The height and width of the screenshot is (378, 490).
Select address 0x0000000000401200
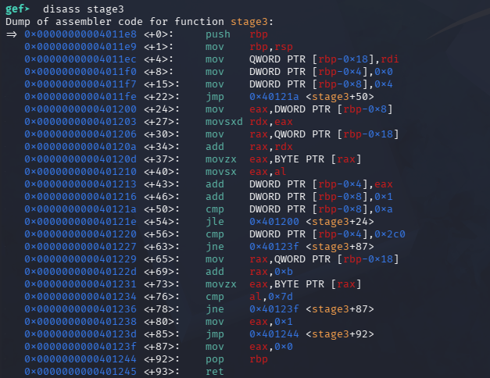click(80, 109)
